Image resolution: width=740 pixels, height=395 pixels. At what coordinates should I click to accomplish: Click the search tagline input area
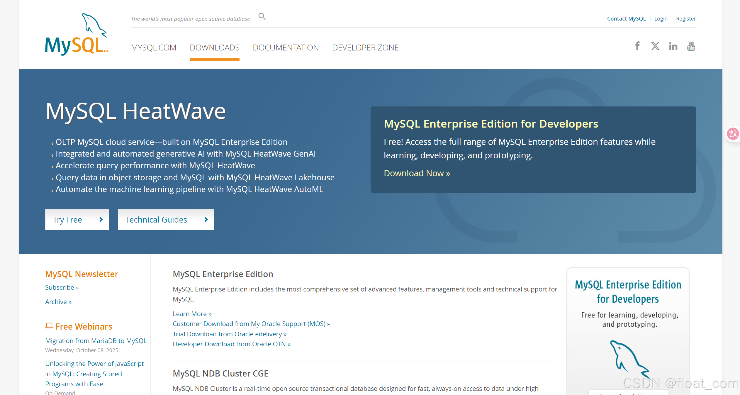(x=190, y=19)
